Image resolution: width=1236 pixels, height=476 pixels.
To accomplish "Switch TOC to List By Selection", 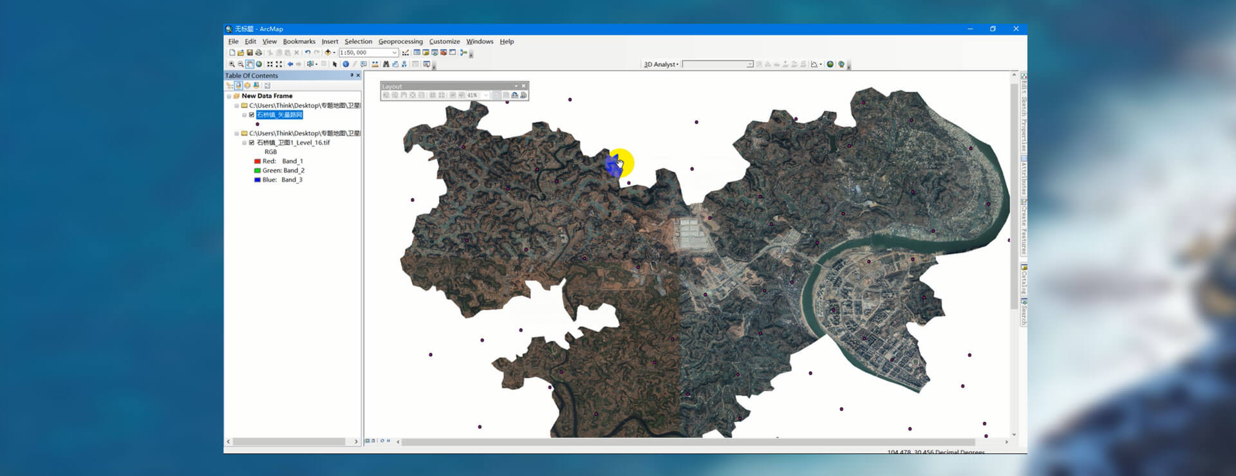I will tap(256, 86).
